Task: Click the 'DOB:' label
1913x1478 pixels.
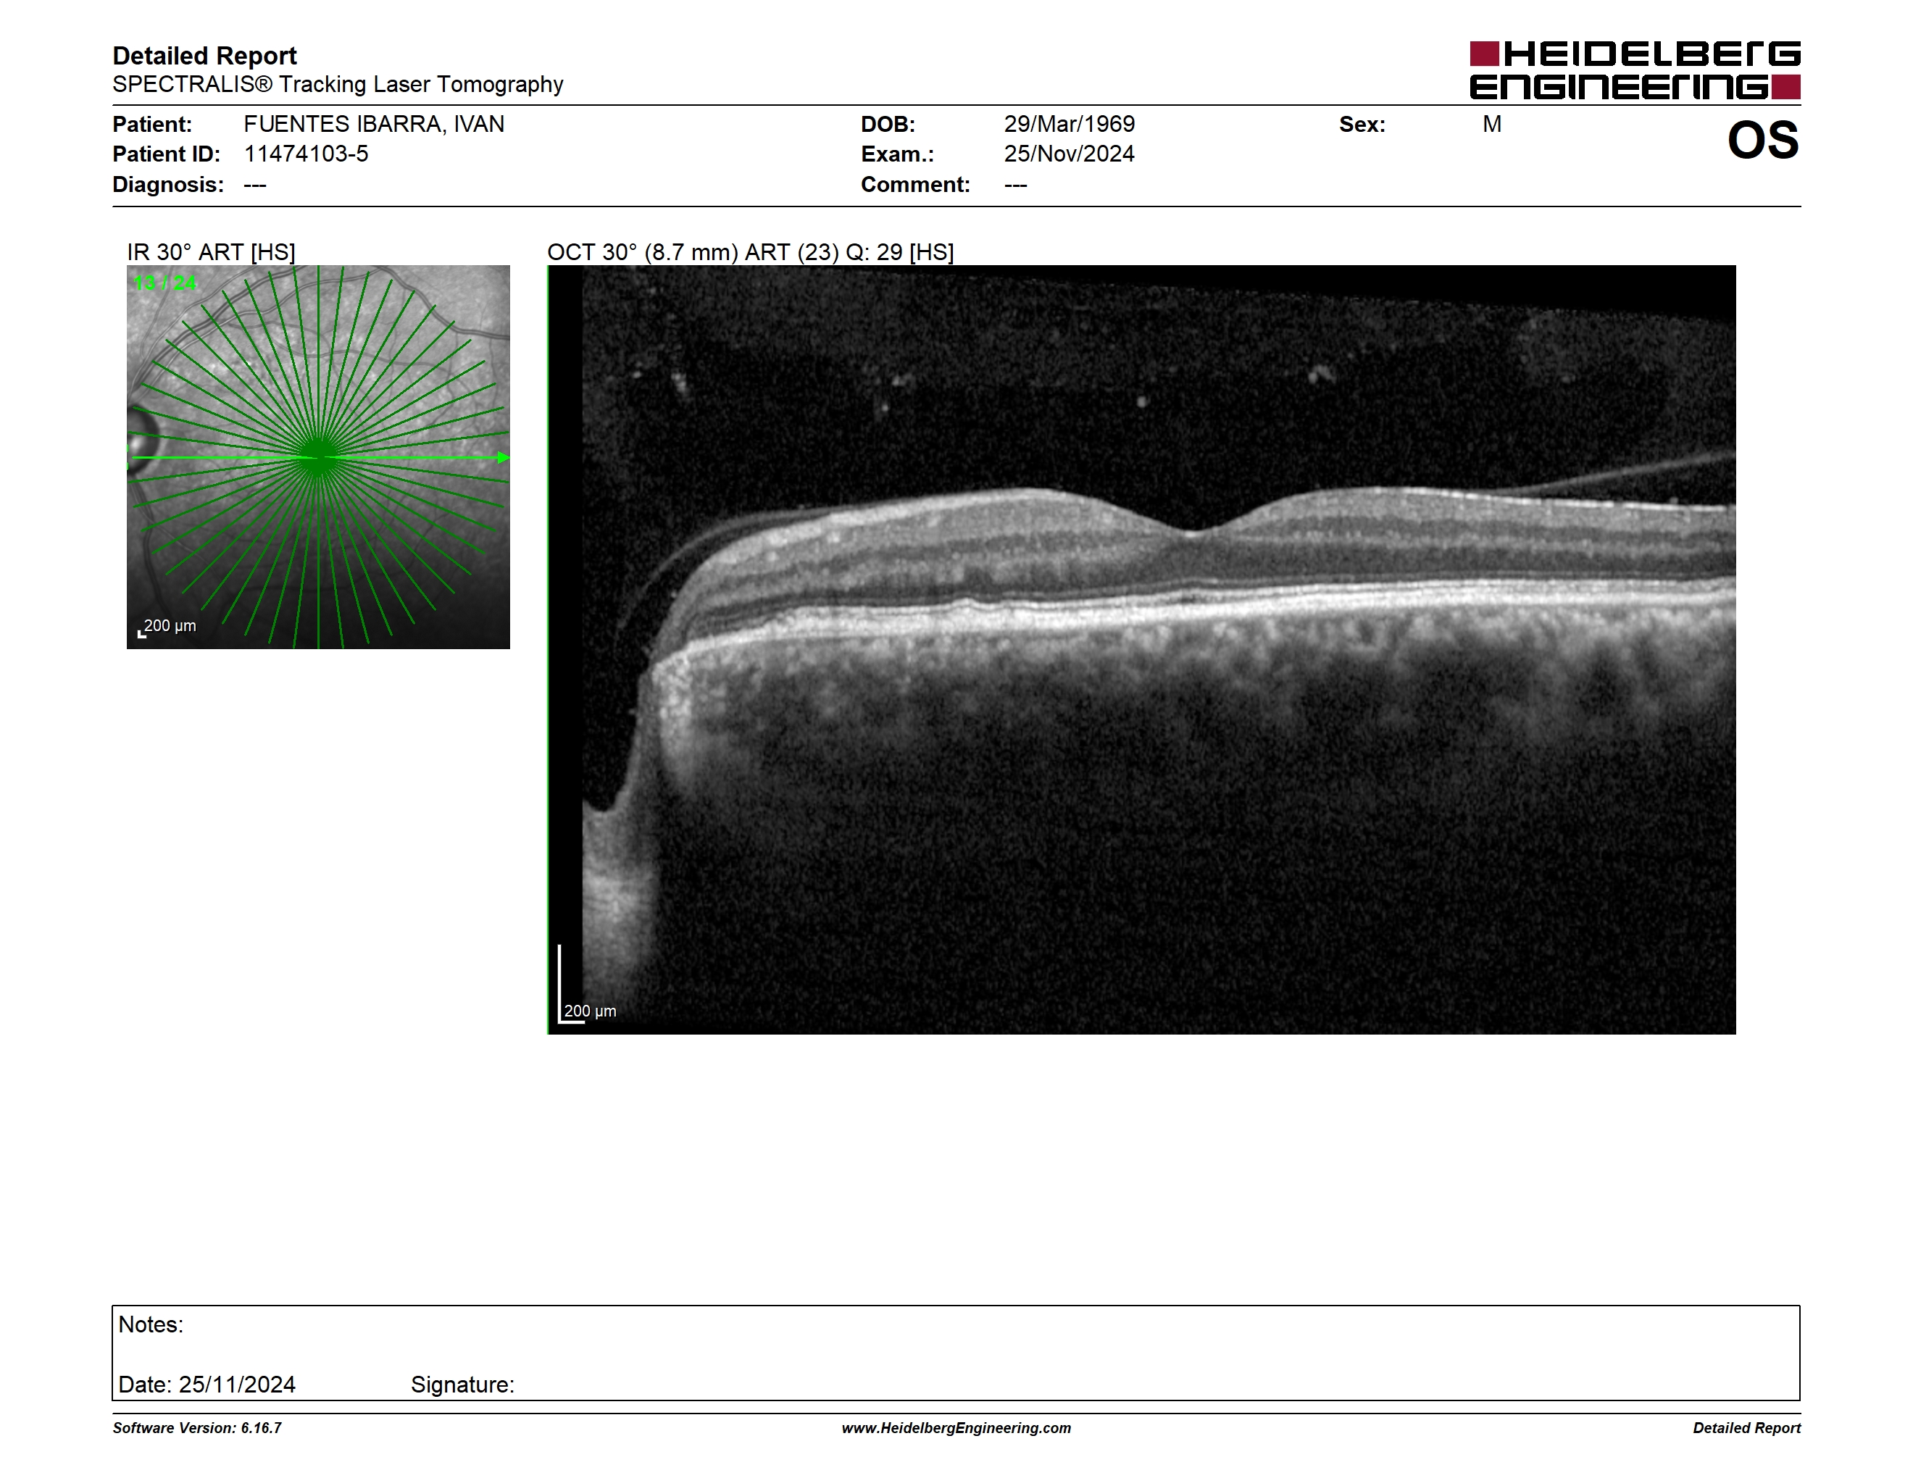Action: point(888,125)
